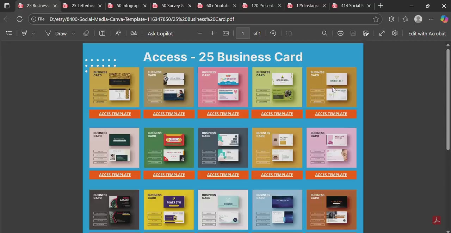The image size is (451, 233).
Task: Open Find in PDF search
Action: click(x=325, y=33)
